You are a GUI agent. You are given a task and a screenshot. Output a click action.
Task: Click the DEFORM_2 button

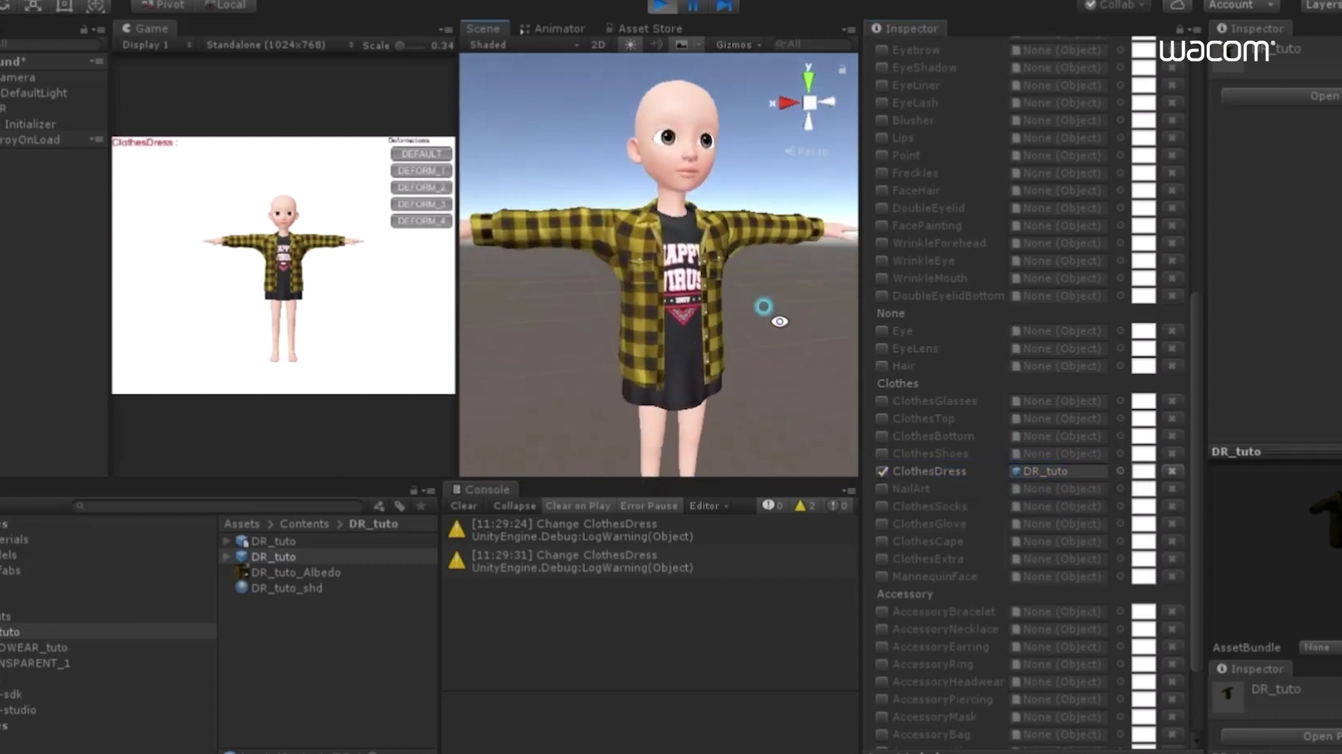click(x=421, y=187)
